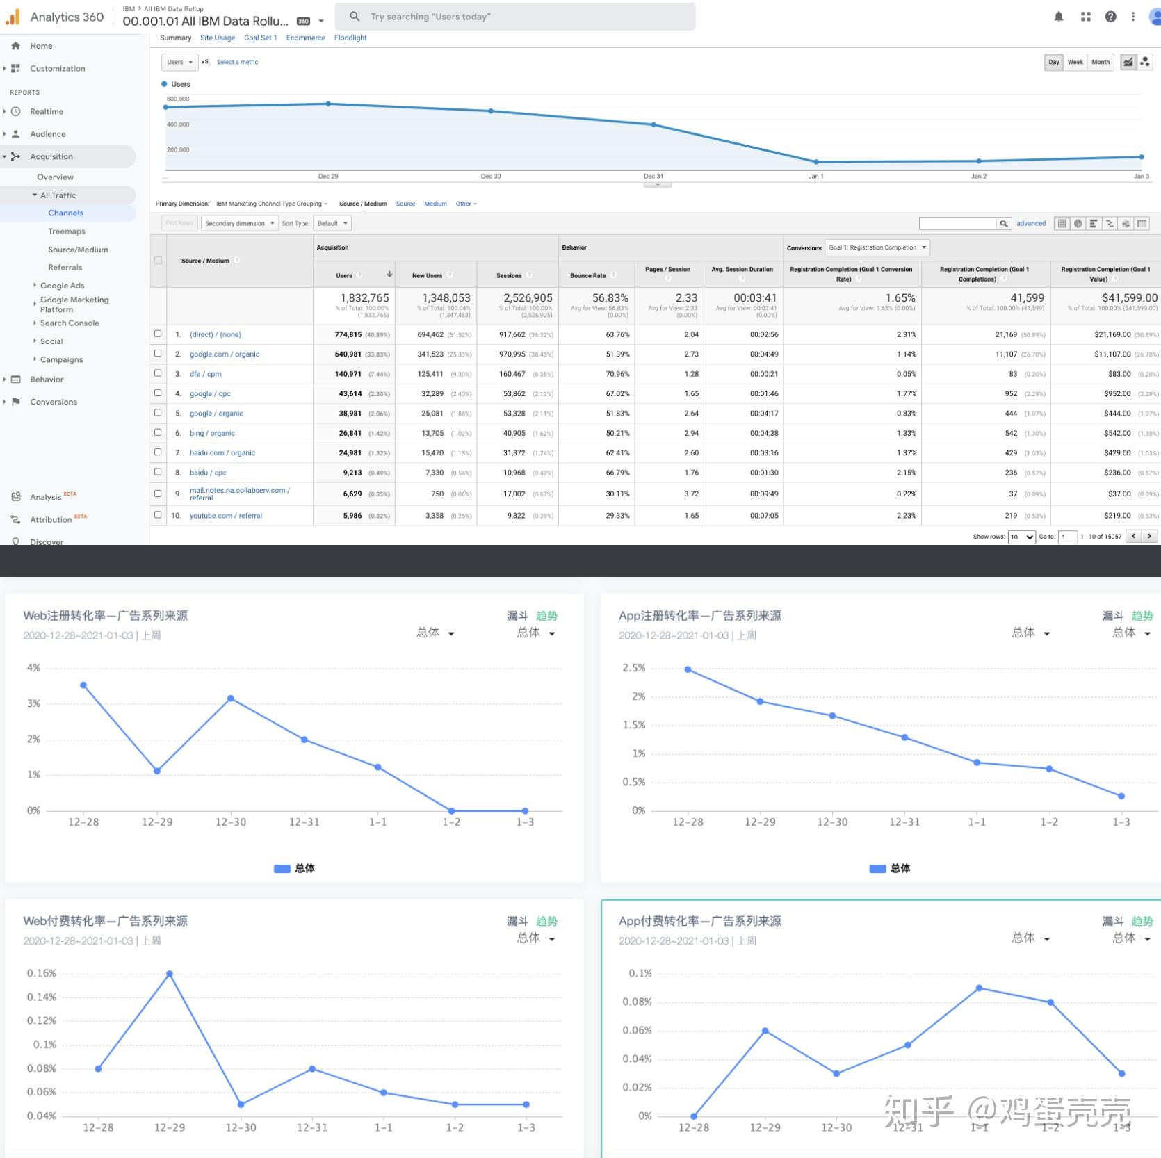Click the Realtime clock icon

[x=15, y=111]
